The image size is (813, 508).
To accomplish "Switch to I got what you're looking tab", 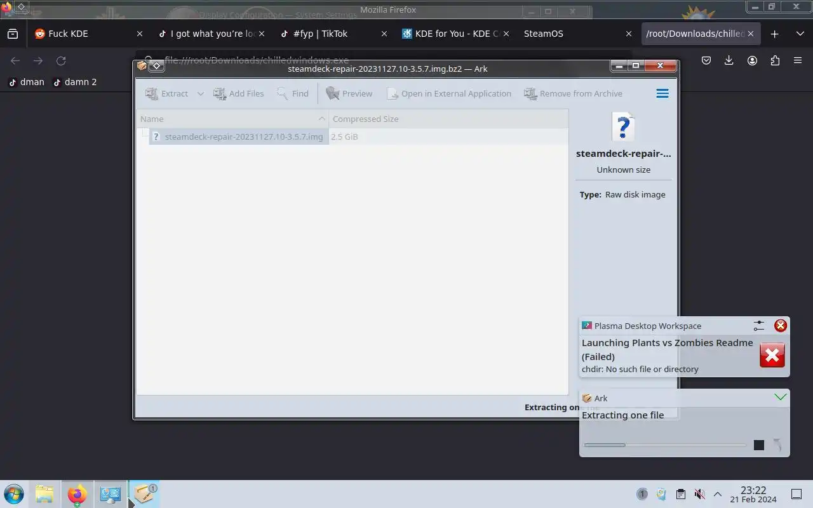I will tap(212, 34).
